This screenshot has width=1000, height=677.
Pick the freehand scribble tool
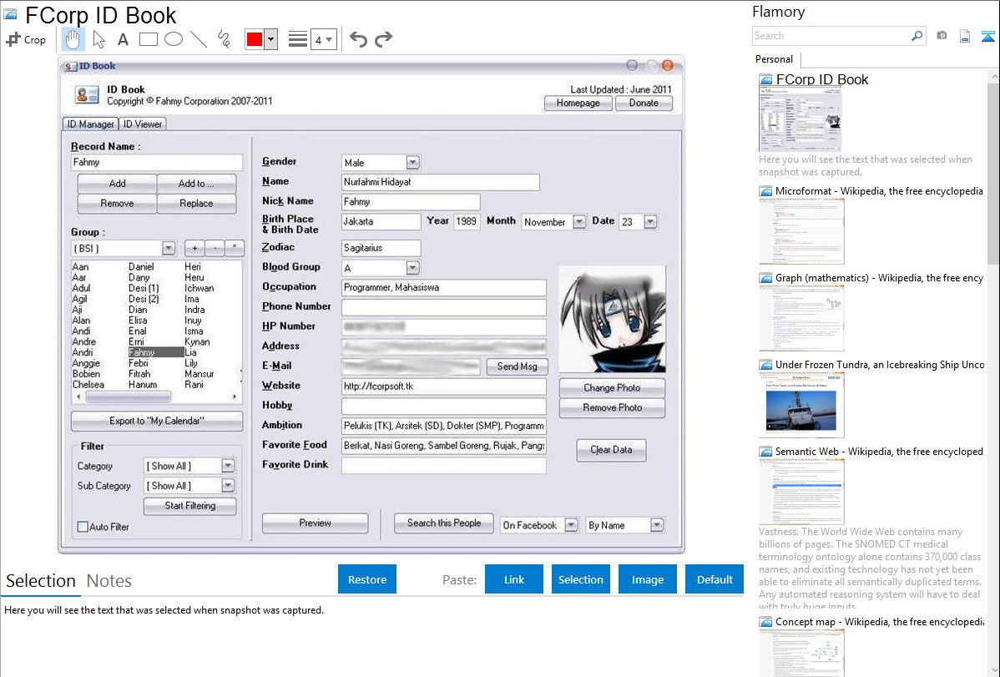[x=224, y=39]
